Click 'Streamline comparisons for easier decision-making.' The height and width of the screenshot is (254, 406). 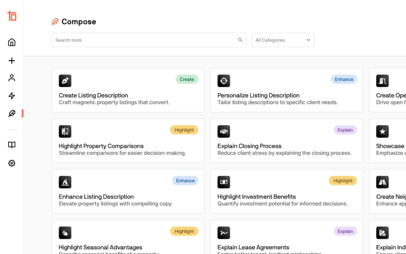pyautogui.click(x=122, y=153)
